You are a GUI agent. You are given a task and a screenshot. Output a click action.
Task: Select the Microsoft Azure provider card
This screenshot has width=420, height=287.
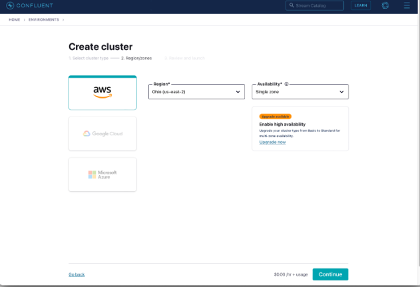click(x=103, y=174)
